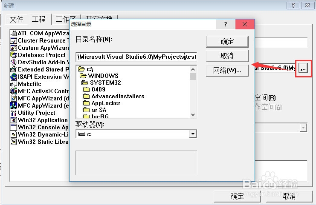
Task: Click WINDOWS folder icon in directory list
Action: (x=83, y=76)
